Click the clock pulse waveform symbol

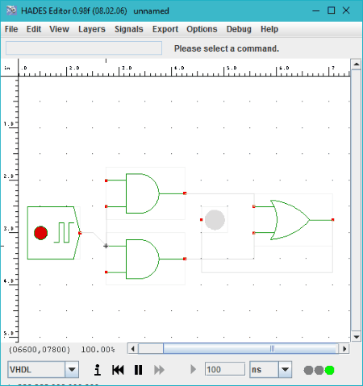[64, 232]
